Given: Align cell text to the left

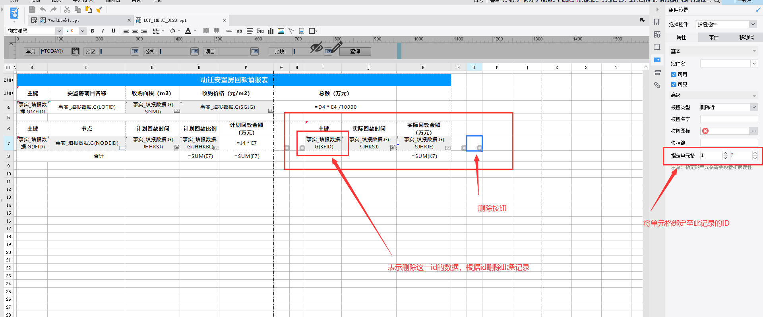Looking at the screenshot, I should [126, 31].
